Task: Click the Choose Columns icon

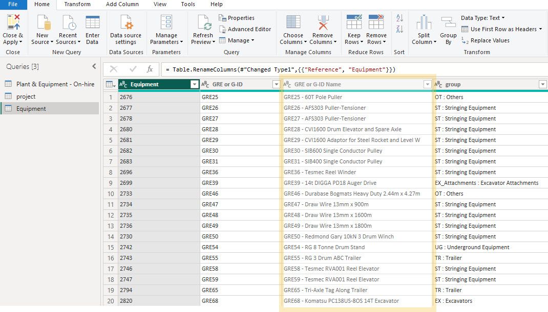Action: pyautogui.click(x=293, y=22)
